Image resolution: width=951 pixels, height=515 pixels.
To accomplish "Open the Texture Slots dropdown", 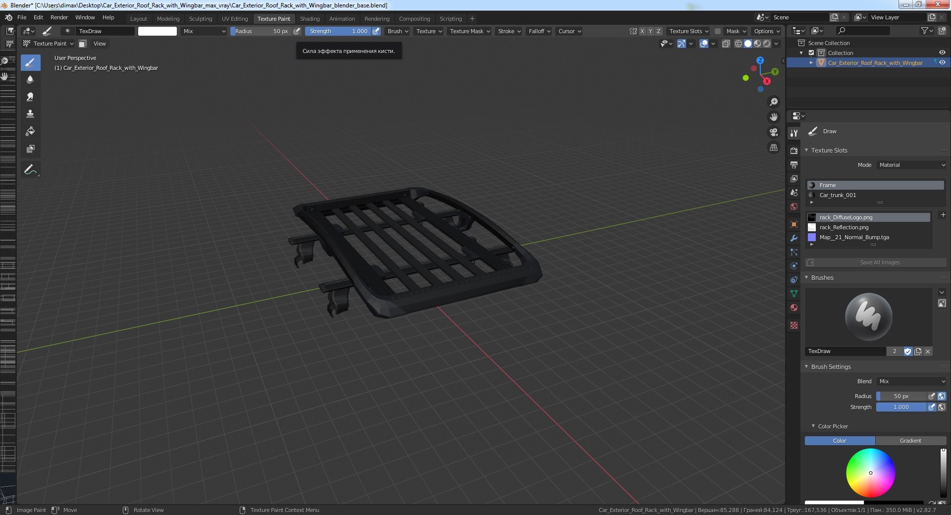I will click(688, 31).
